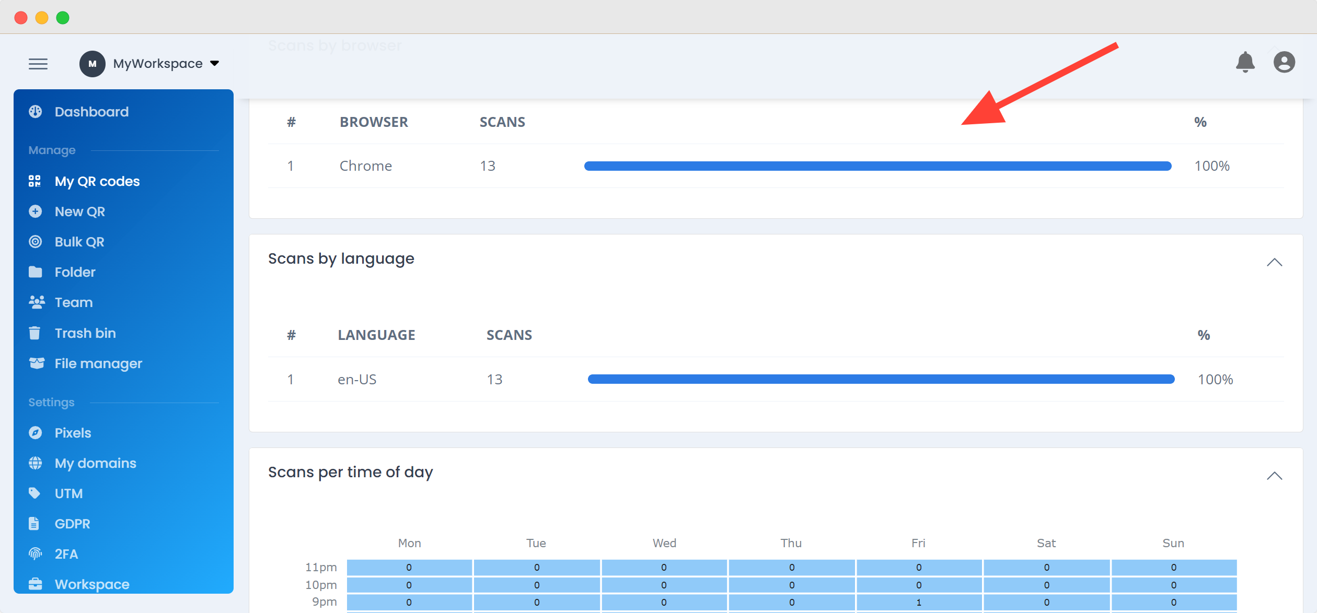1317x613 pixels.
Task: Open File manager link
Action: (98, 363)
